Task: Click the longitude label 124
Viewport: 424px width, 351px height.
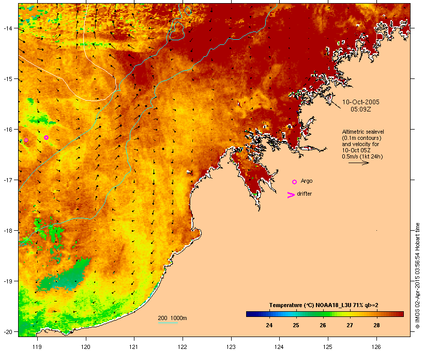Action: pyautogui.click(x=279, y=347)
